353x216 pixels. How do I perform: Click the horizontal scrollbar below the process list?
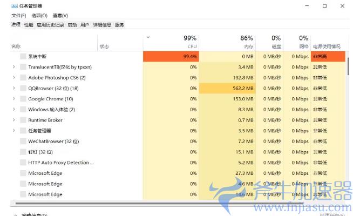point(108,204)
